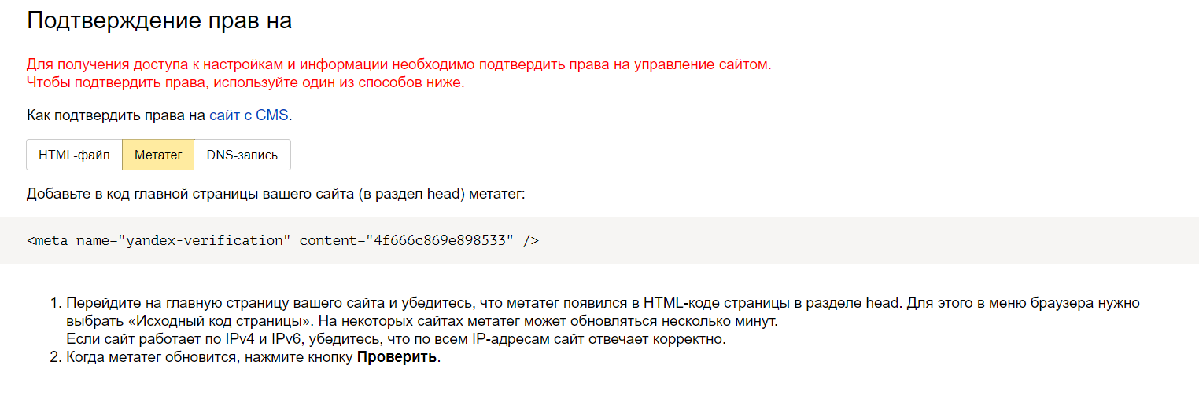
Task: Click the "Как подтвердить права на" text
Action: (x=116, y=115)
